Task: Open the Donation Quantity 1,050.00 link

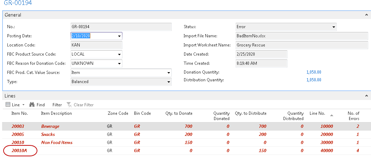Action: coord(314,73)
